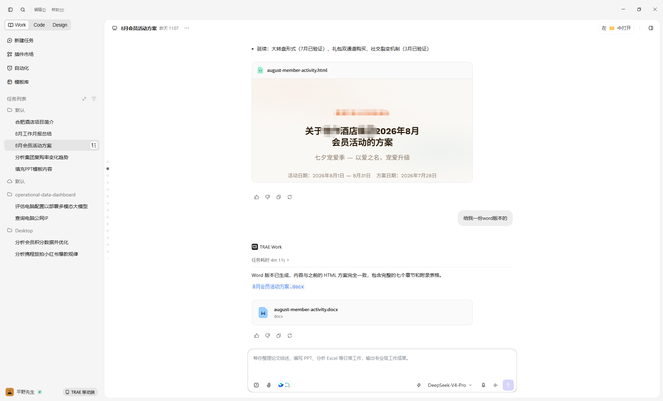Open the 8月会员活动方案.docx link
This screenshot has width=663, height=401.
coord(278,287)
